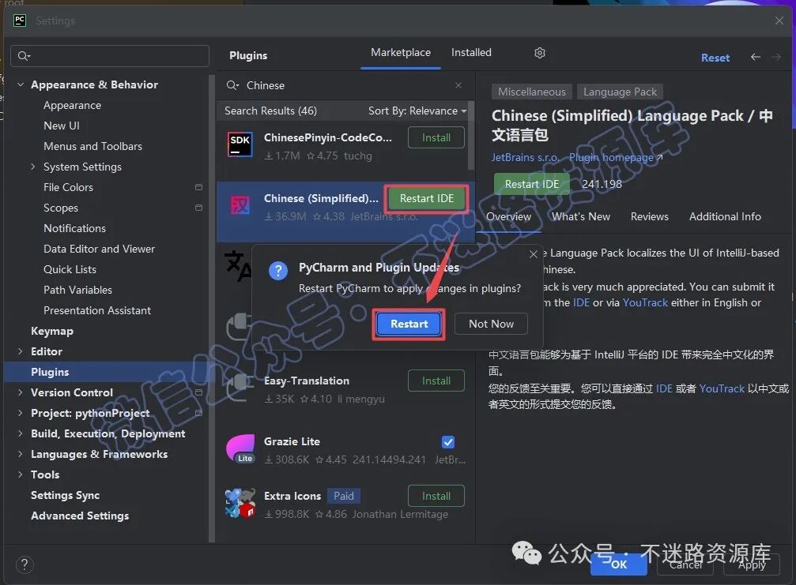Install the Extra Icons plugin

coord(436,496)
